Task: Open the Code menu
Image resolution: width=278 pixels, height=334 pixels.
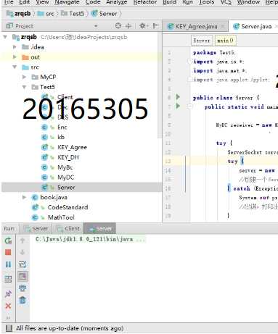Action: coord(93,2)
